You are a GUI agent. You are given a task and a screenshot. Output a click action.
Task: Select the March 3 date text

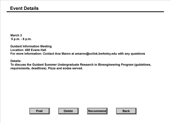16,35
